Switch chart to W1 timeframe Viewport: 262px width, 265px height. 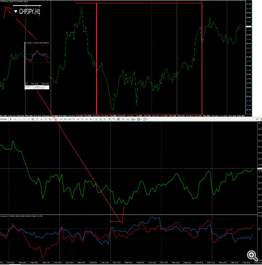point(87,119)
